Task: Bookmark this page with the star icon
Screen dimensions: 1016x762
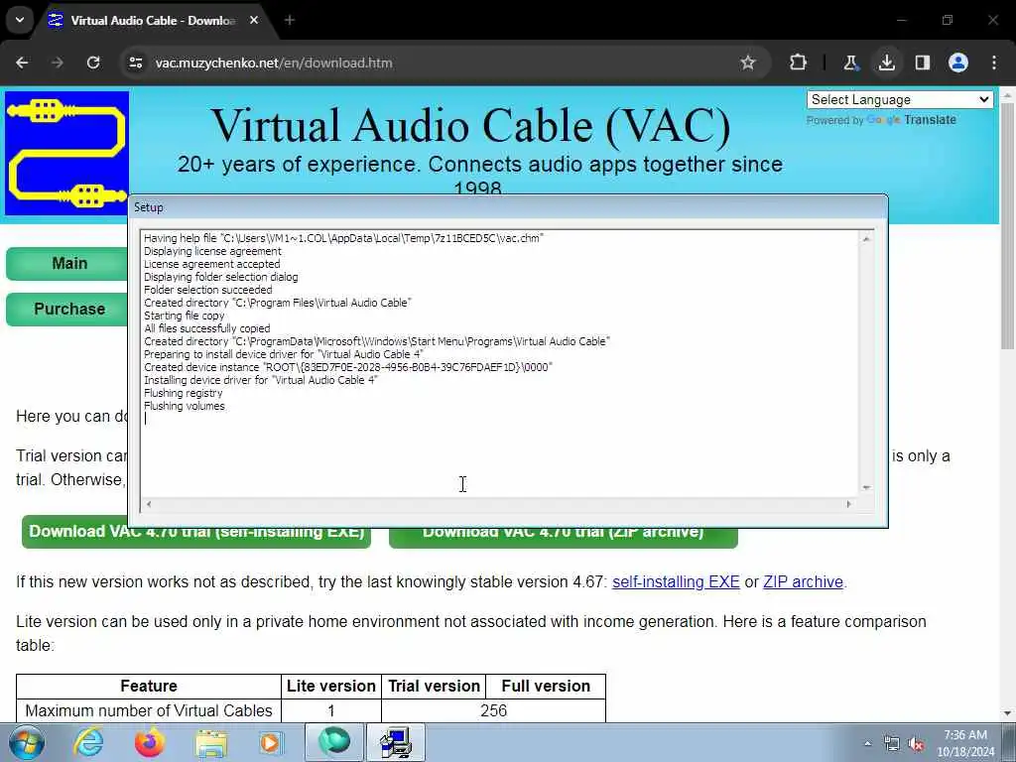Action: (748, 63)
